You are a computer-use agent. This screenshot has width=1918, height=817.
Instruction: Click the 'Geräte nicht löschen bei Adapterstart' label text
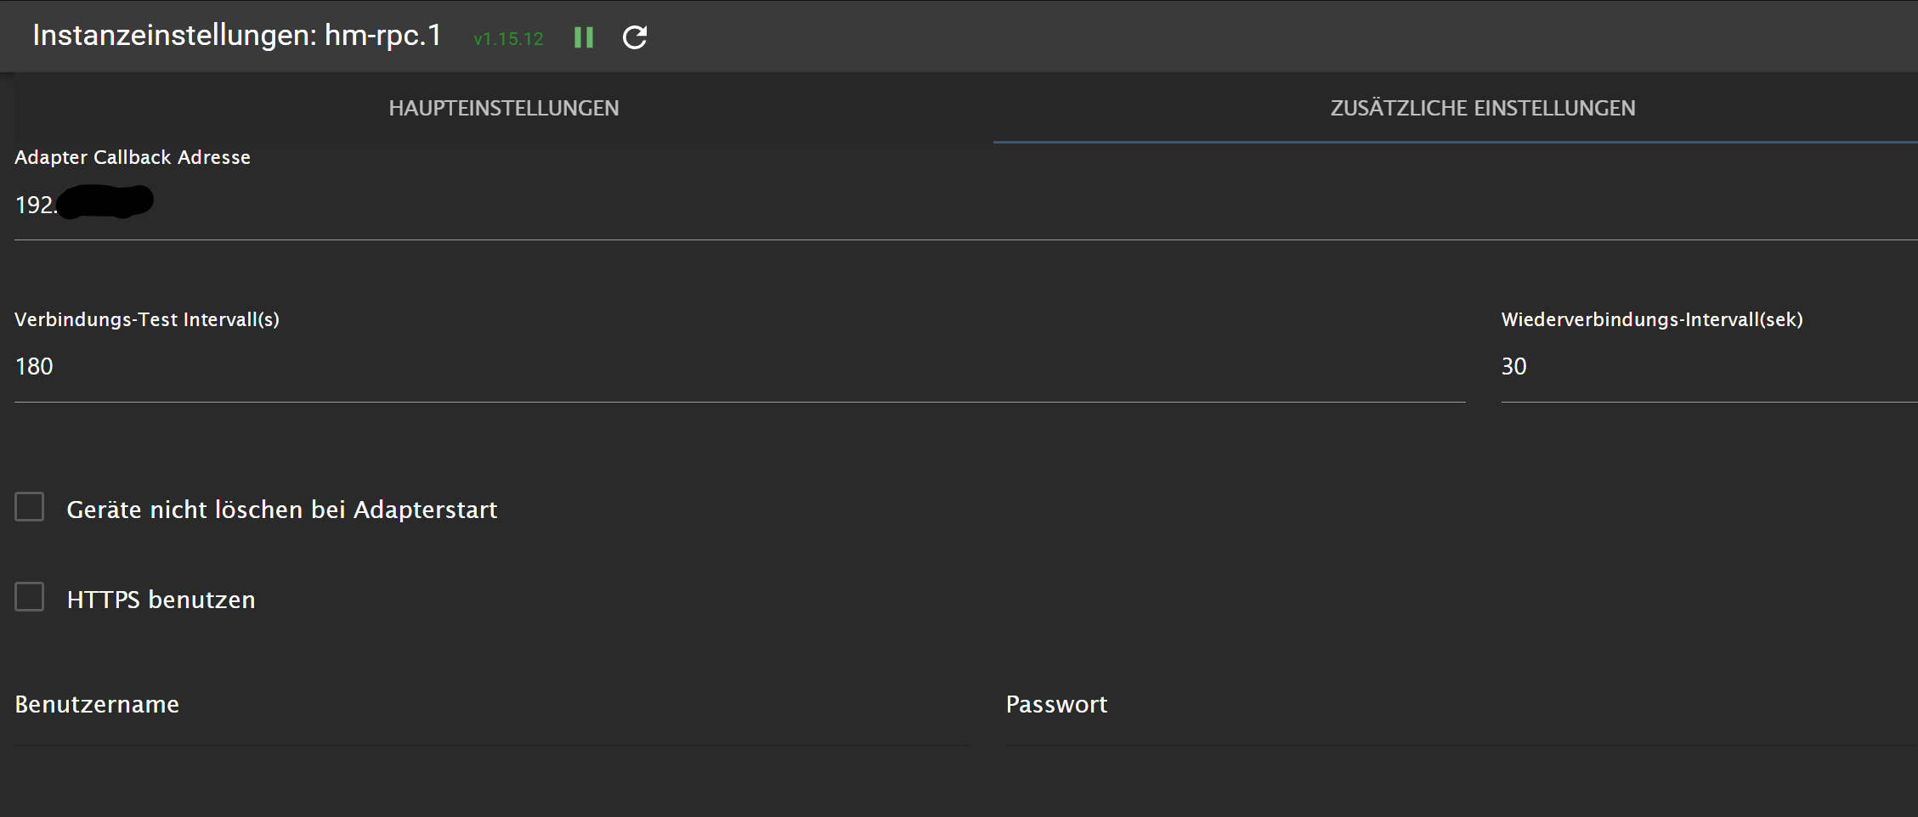(x=281, y=510)
